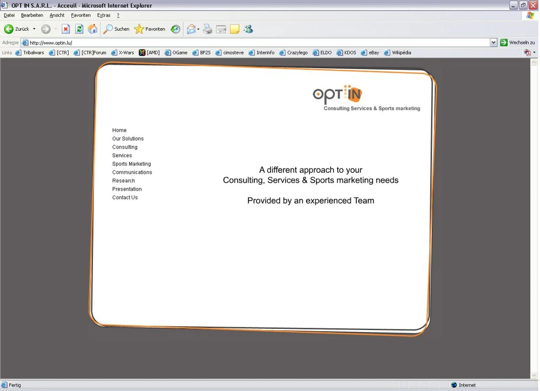This screenshot has height=391, width=540.
Task: Print the page using printer icon
Action: [x=208, y=29]
